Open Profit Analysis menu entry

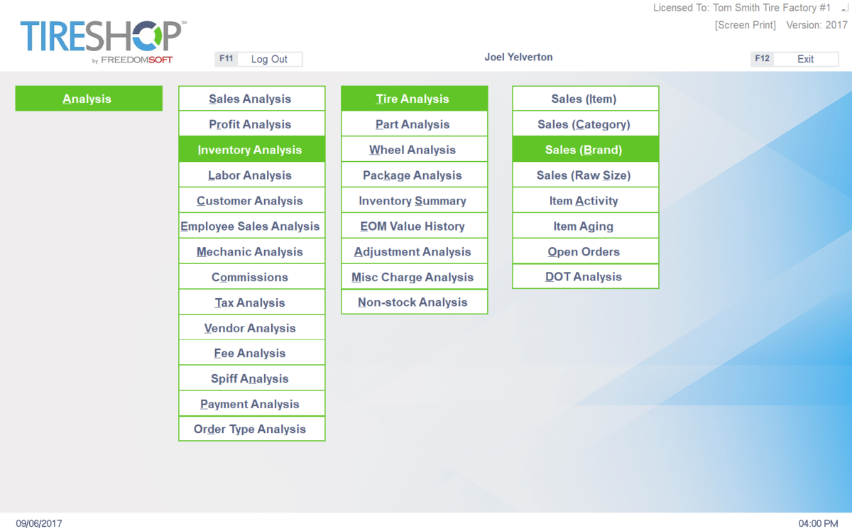(x=251, y=124)
